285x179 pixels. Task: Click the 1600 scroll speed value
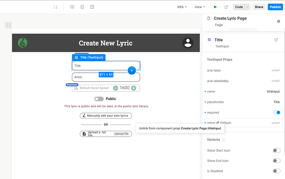124,88
